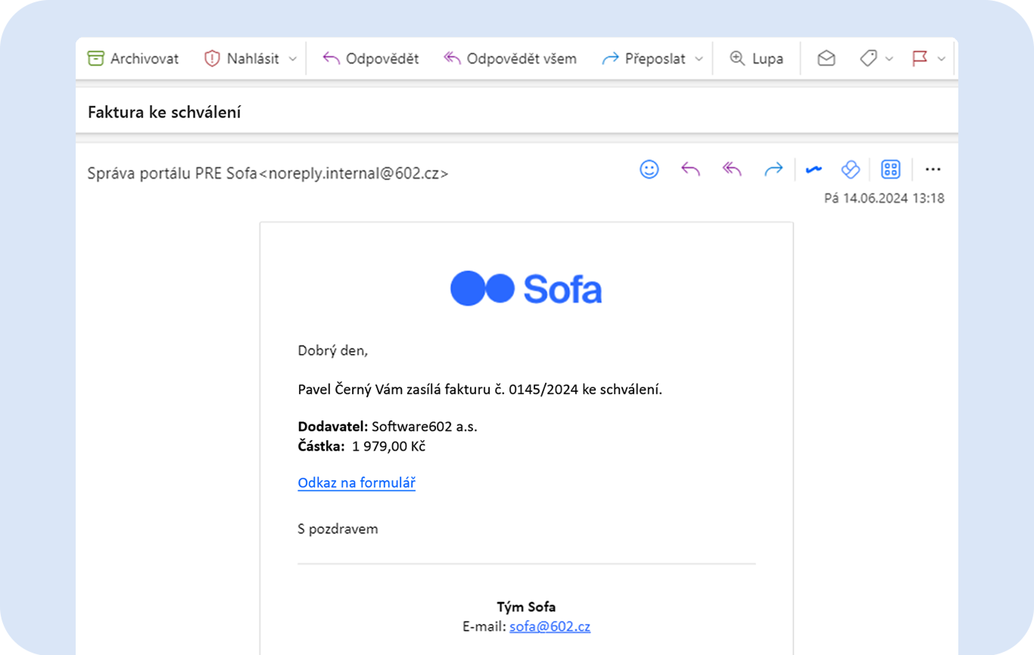Viewport: 1034px width, 655px height.
Task: Open the Lupa zoom tool
Action: click(x=757, y=58)
